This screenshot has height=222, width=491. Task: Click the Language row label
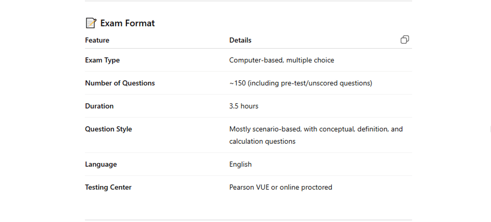pyautogui.click(x=101, y=164)
